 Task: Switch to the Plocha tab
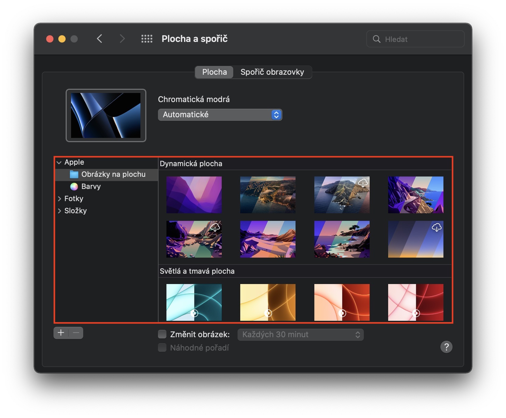214,72
